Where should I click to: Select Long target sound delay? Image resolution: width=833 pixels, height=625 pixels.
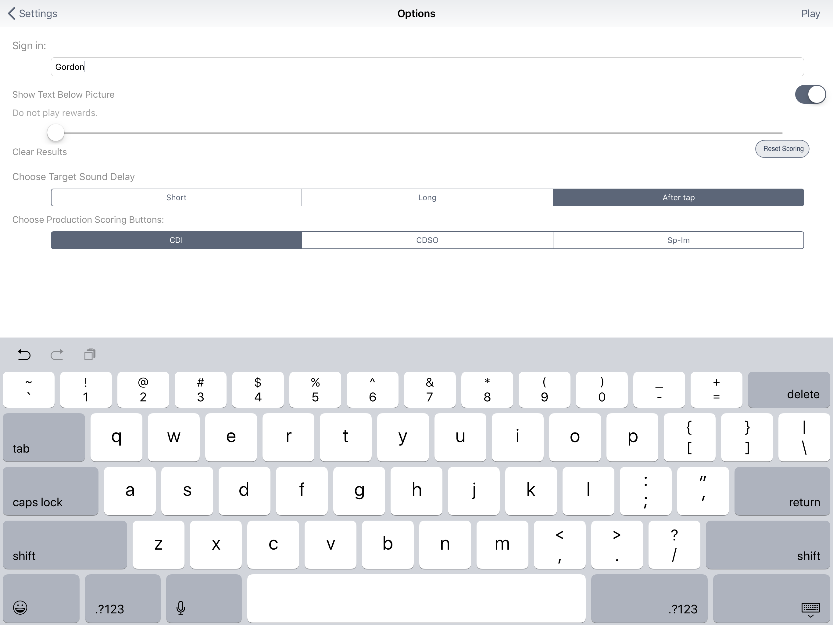pos(427,197)
